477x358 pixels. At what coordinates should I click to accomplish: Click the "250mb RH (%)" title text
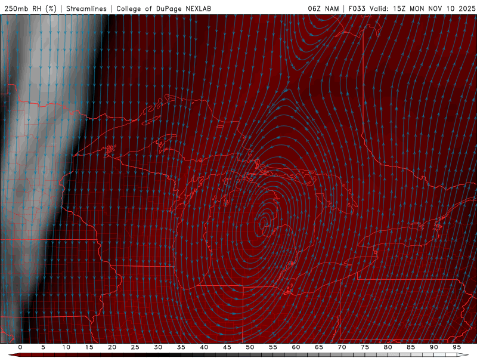click(x=30, y=8)
